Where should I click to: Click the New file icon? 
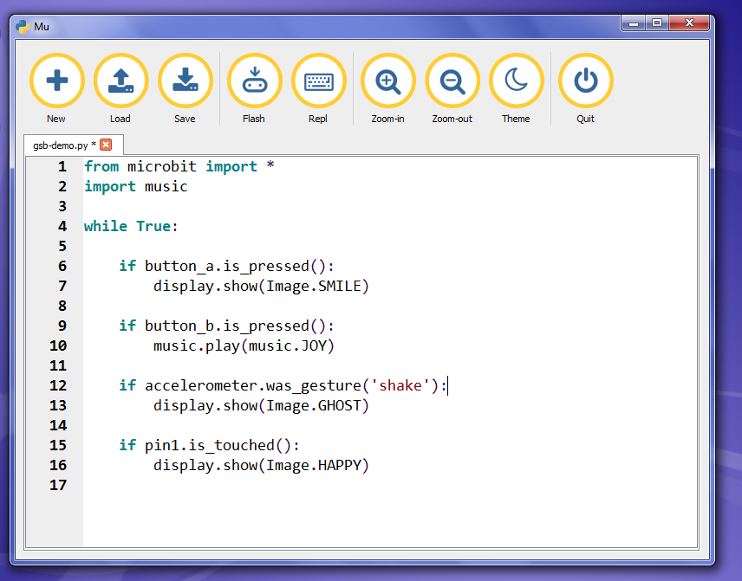pos(56,81)
